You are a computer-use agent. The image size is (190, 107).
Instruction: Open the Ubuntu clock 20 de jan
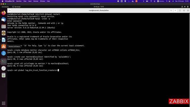(99, 7)
